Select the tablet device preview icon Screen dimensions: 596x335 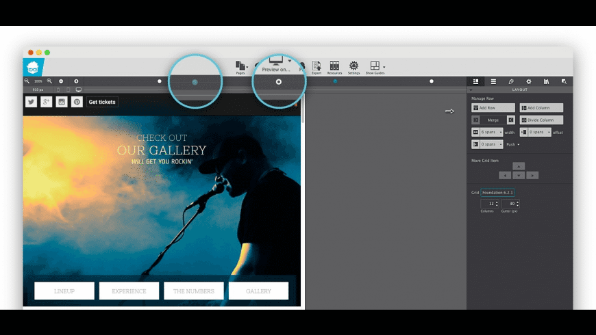click(x=68, y=90)
